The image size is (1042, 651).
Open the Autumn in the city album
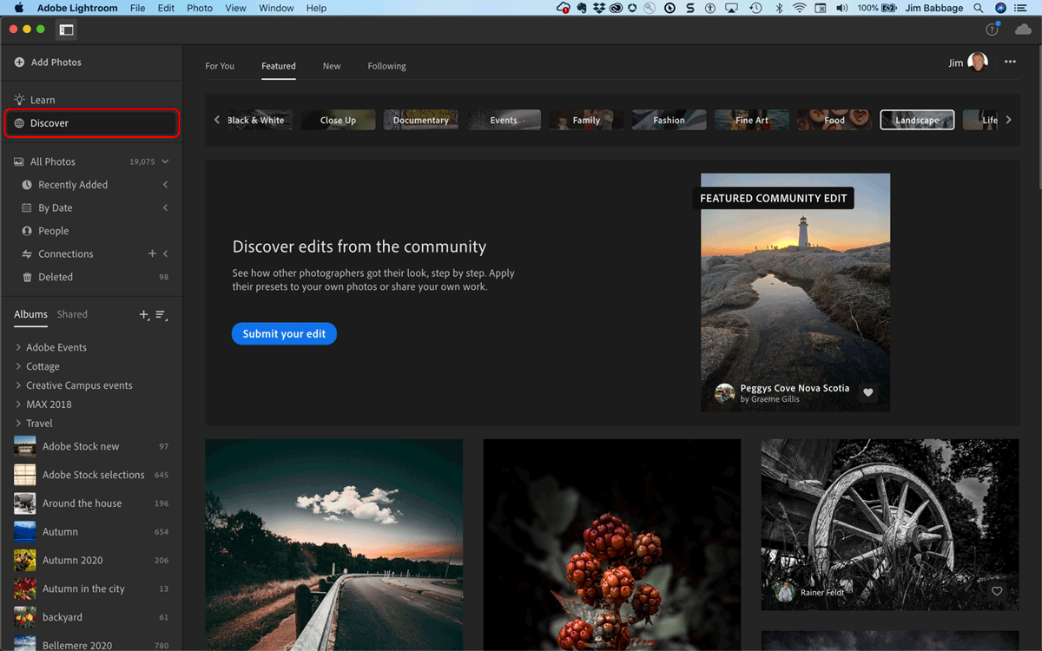click(91, 589)
